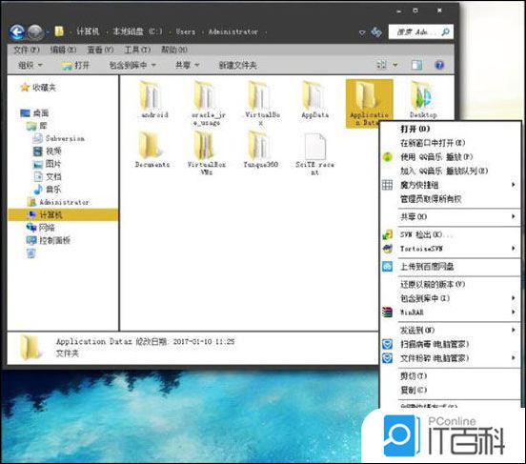The image size is (526, 464).
Task: Toggle the preview pane button
Action: pyautogui.click(x=416, y=65)
